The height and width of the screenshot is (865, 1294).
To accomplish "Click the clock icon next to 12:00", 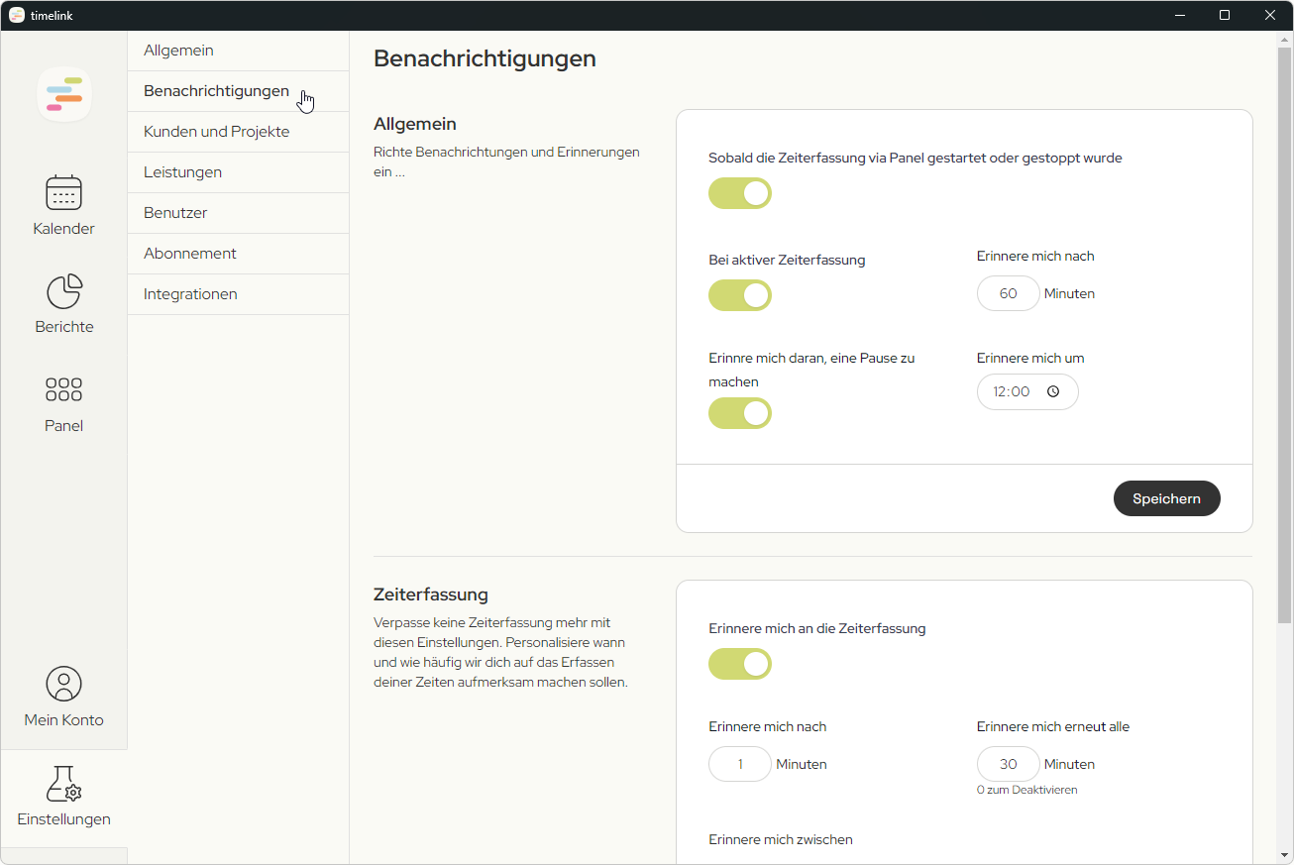I will pyautogui.click(x=1054, y=391).
